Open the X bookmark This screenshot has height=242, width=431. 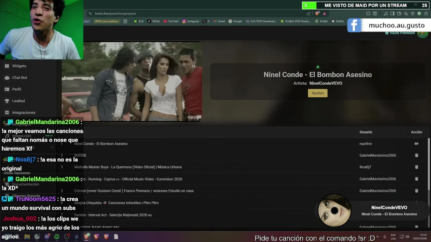[x=206, y=21]
